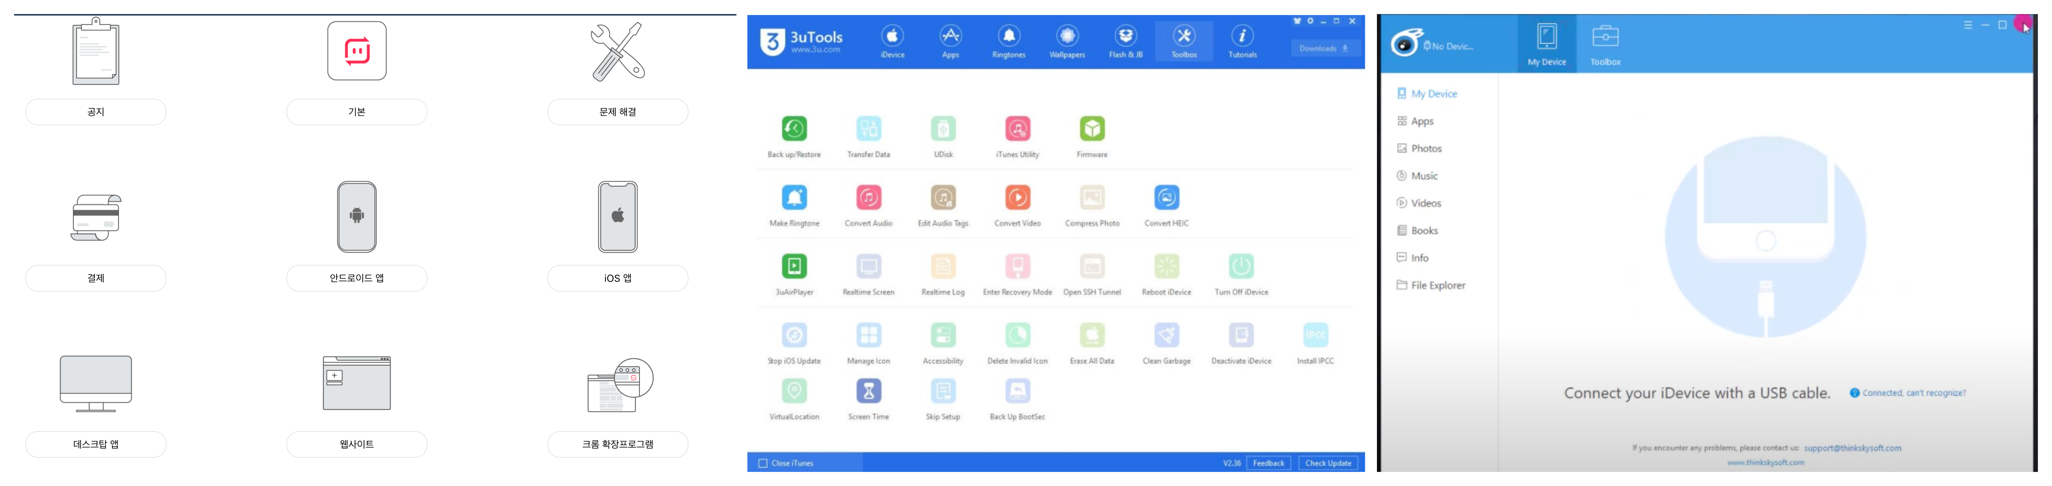This screenshot has width=2052, height=486.
Task: Select the Convert HEIC tool
Action: click(1166, 198)
